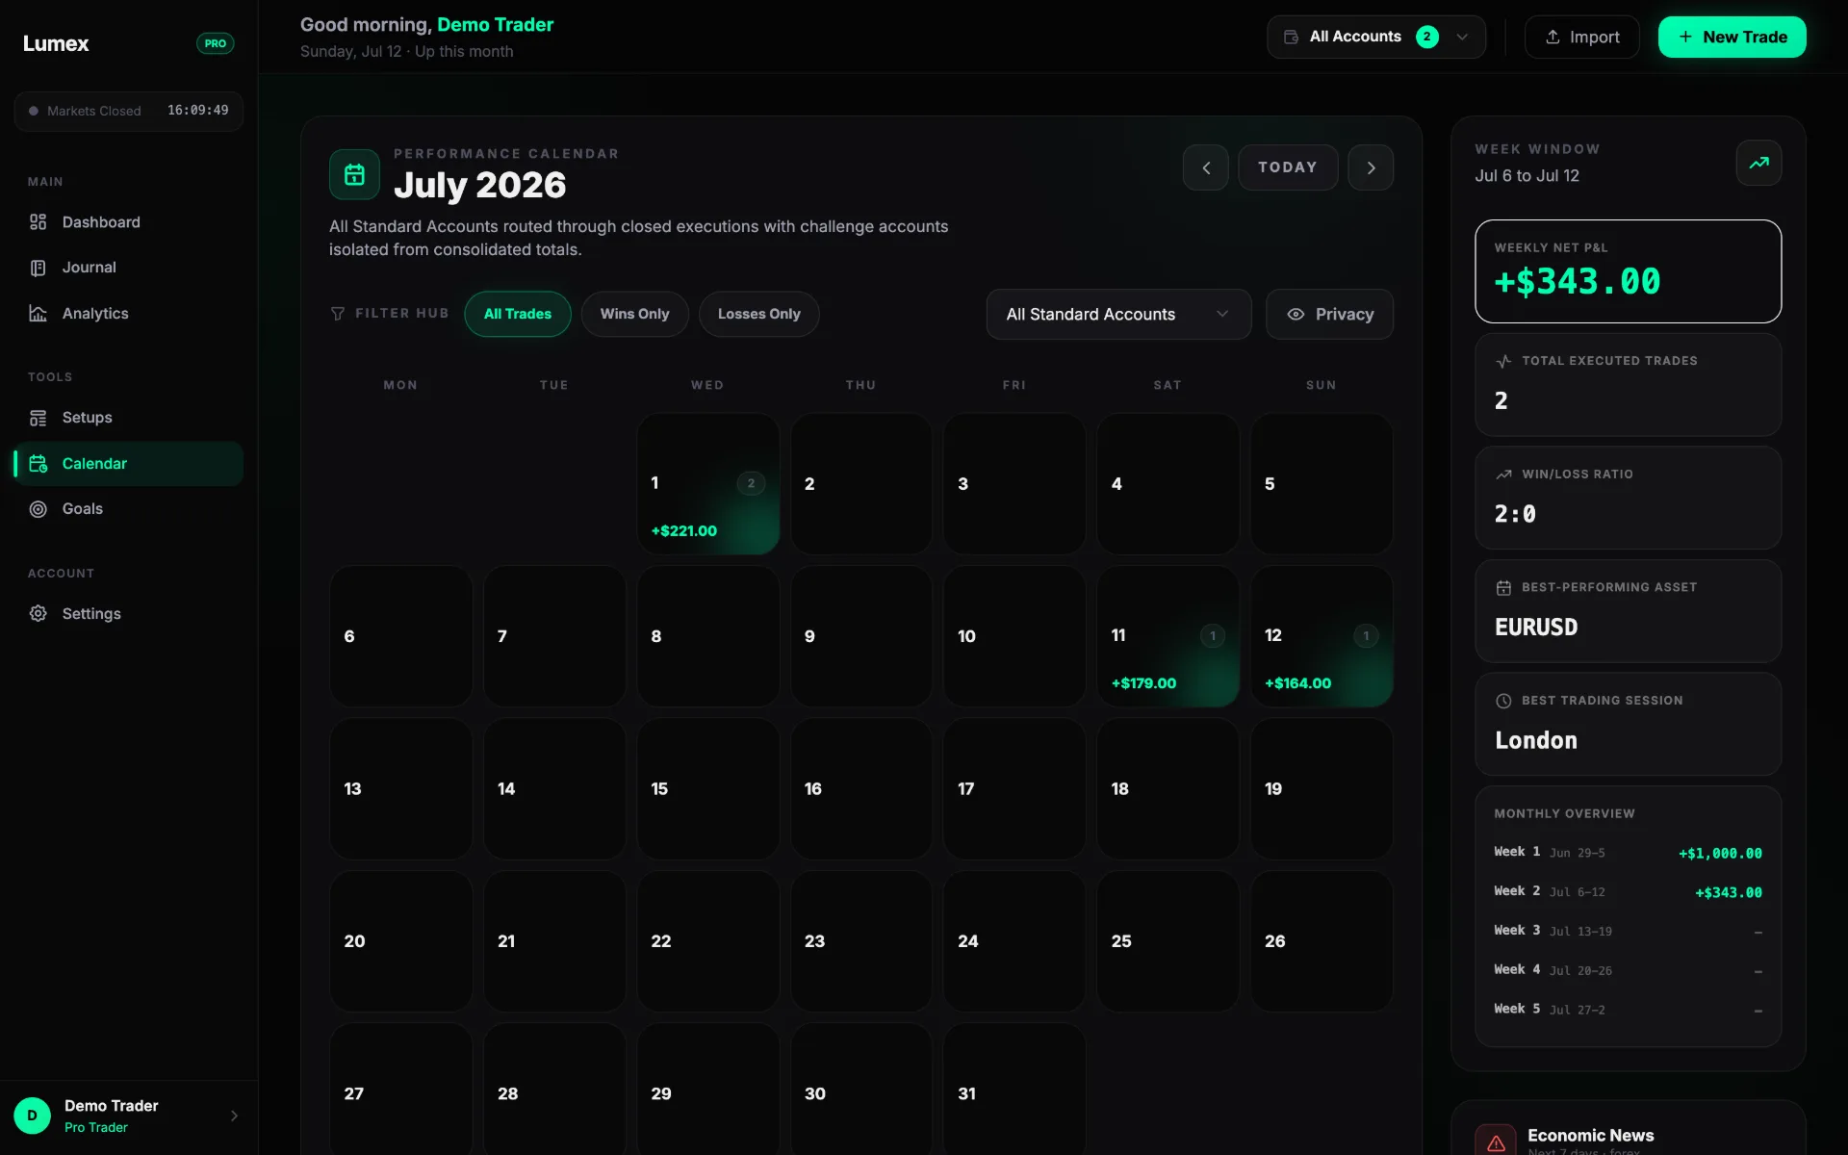
Task: Click the Lumex logo
Action: point(56,43)
